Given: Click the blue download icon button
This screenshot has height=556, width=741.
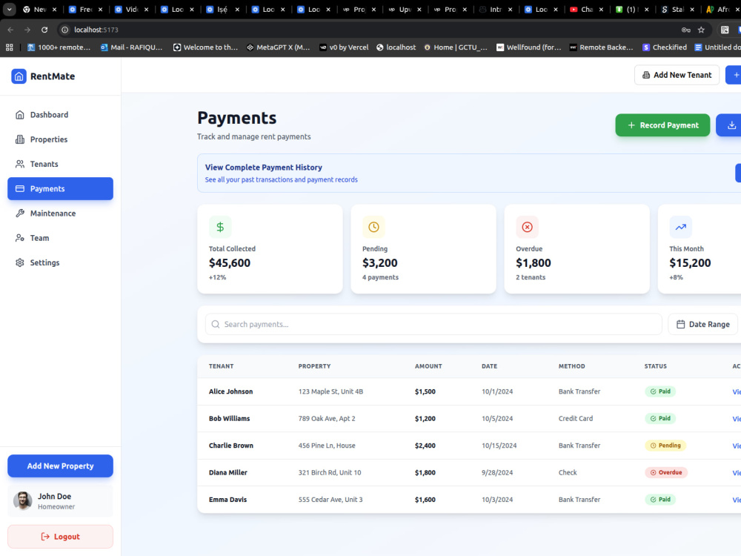Looking at the screenshot, I should point(731,125).
